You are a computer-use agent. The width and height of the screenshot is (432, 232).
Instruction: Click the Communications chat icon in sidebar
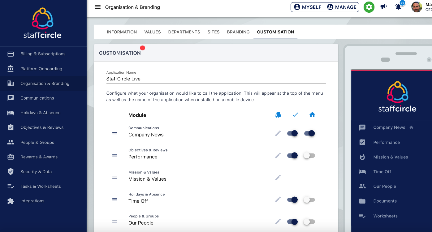click(x=11, y=98)
